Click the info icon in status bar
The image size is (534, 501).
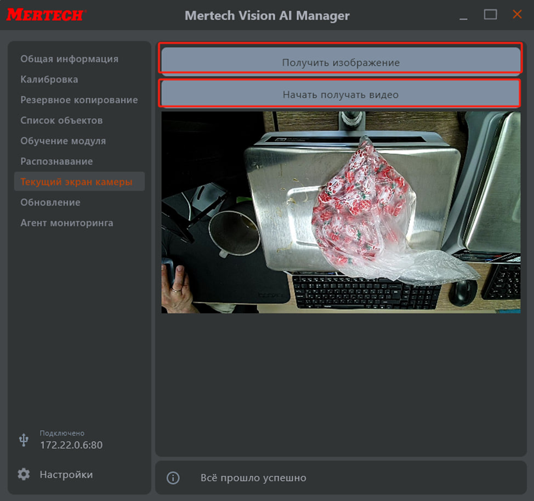[173, 478]
